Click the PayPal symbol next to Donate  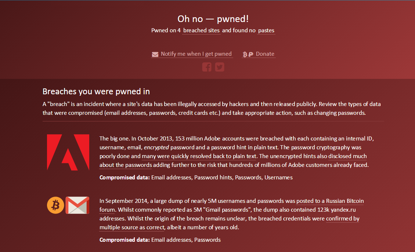(x=251, y=54)
